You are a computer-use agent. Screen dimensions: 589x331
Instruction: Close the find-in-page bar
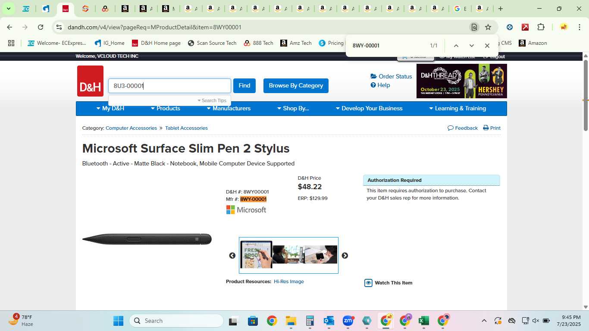(x=487, y=46)
